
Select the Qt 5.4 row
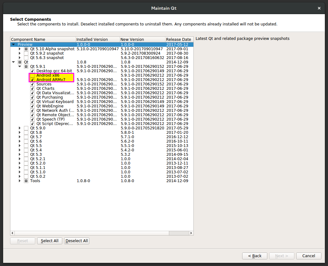(x=102, y=150)
